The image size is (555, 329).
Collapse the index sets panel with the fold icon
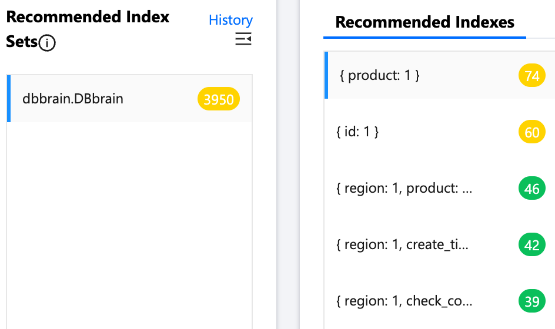tap(243, 39)
